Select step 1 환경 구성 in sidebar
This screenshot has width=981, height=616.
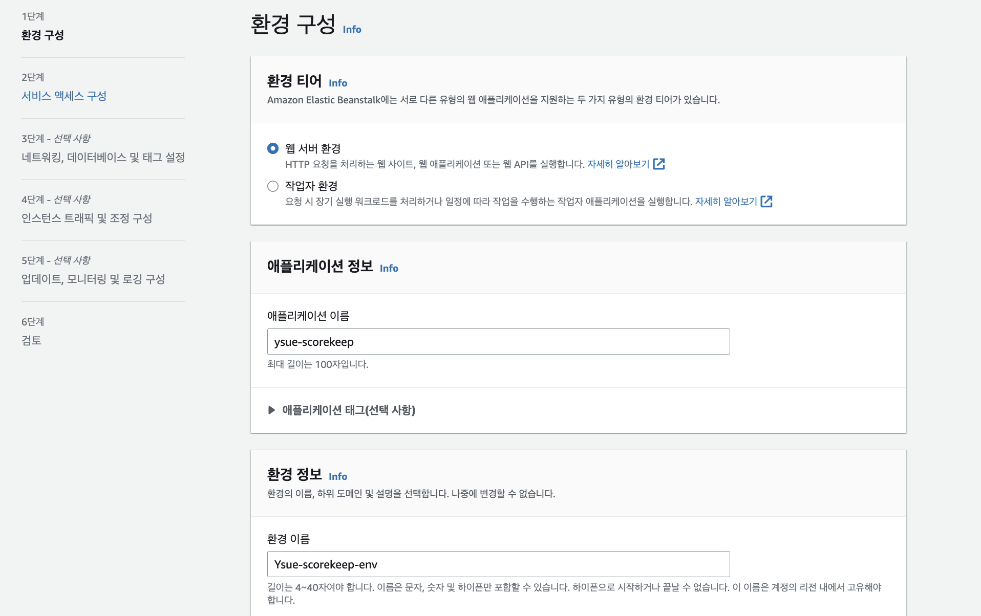point(42,35)
